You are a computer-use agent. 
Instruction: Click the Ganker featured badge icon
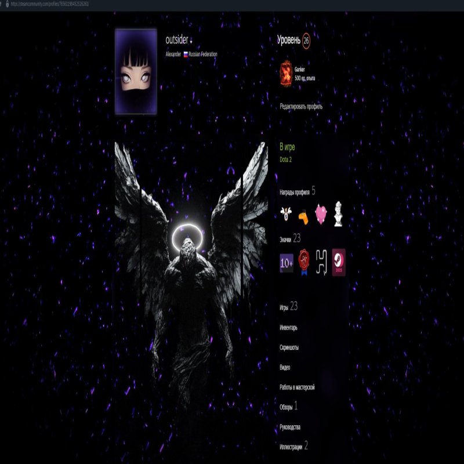tap(286, 73)
